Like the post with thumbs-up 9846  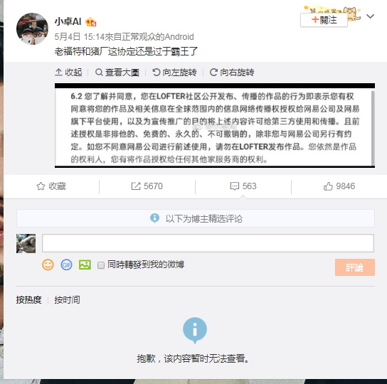pyautogui.click(x=339, y=186)
